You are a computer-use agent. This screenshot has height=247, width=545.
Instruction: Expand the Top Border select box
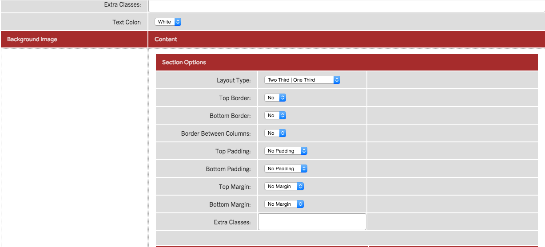coord(275,98)
